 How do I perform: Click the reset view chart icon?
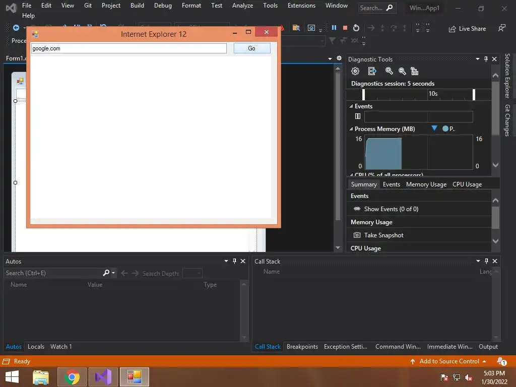[414, 71]
